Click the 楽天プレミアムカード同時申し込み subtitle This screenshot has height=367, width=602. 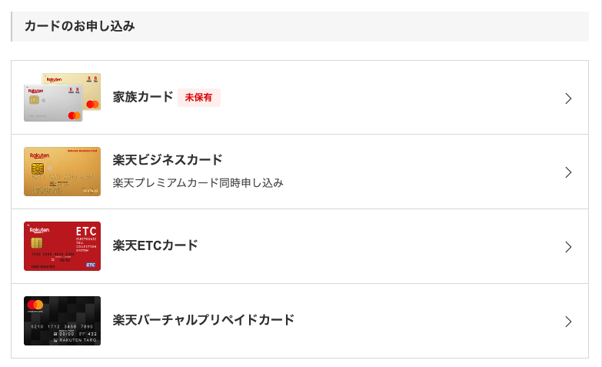coord(198,183)
